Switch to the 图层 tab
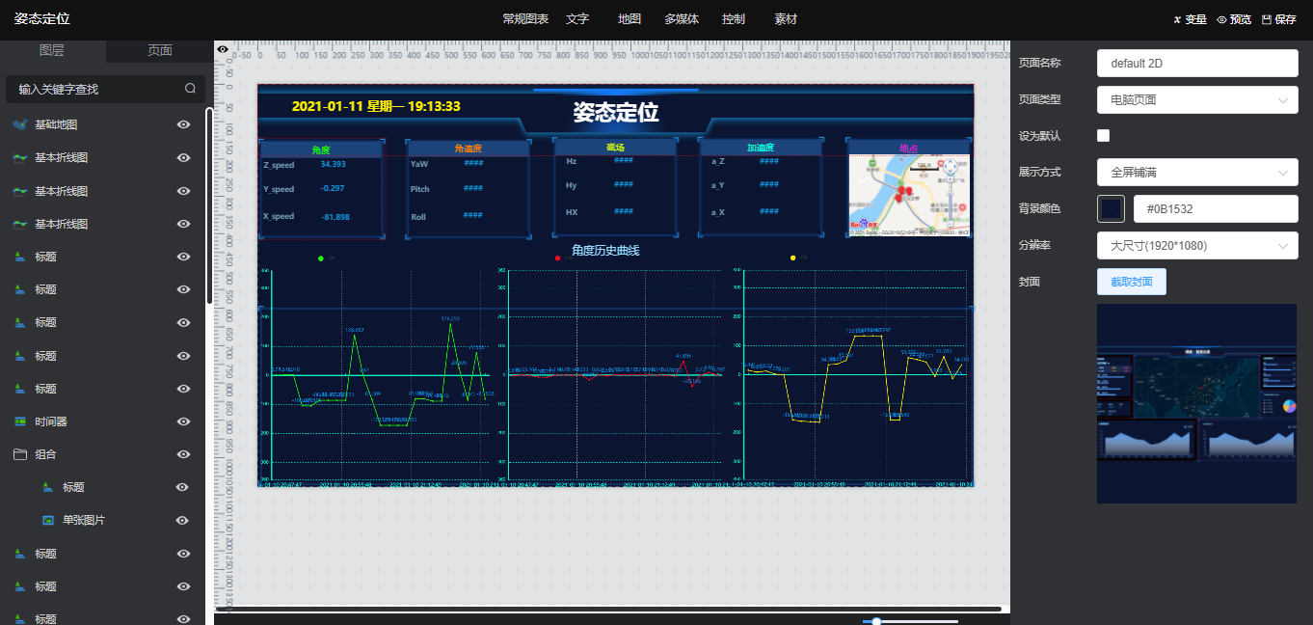1313x625 pixels. [53, 51]
